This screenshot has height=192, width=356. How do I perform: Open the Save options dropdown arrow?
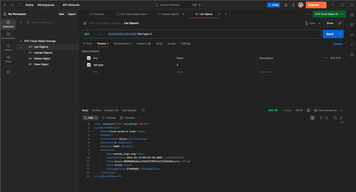319,23
